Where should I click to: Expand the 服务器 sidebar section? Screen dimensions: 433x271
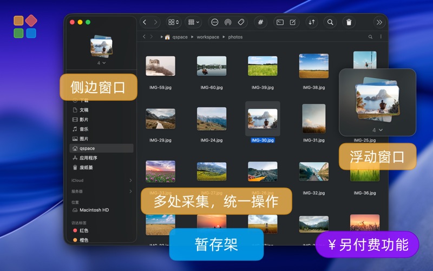tap(130, 191)
